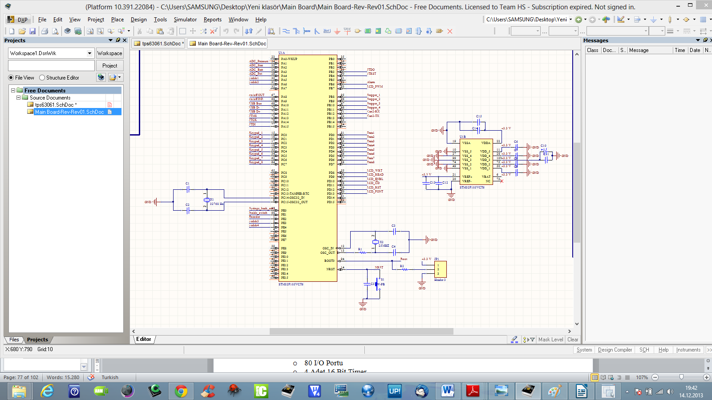Viewport: 712px width, 400px height.
Task: Click the red X No ERC icon
Action: (450, 31)
